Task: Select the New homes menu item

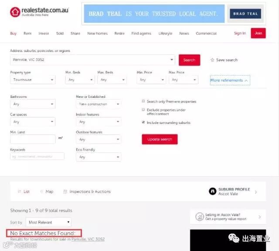Action: tap(97, 33)
